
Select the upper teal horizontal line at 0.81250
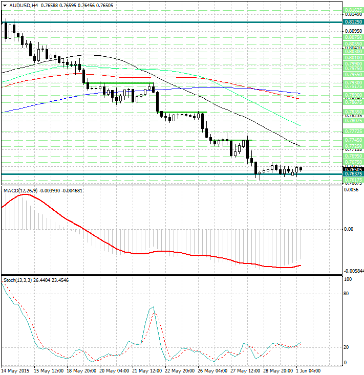(x=172, y=22)
